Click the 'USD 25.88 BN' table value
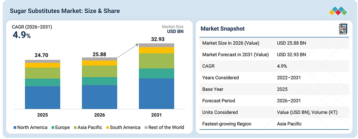This screenshot has width=358, height=139. click(292, 43)
